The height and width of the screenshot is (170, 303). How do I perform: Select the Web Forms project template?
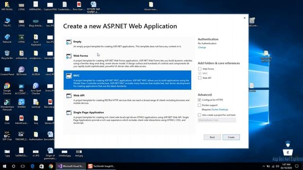(127, 61)
